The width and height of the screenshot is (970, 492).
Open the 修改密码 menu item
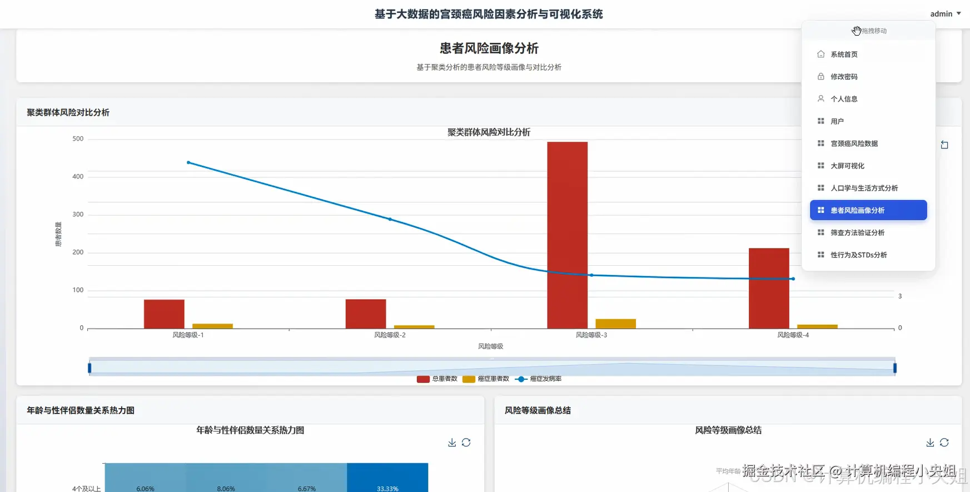click(868, 77)
